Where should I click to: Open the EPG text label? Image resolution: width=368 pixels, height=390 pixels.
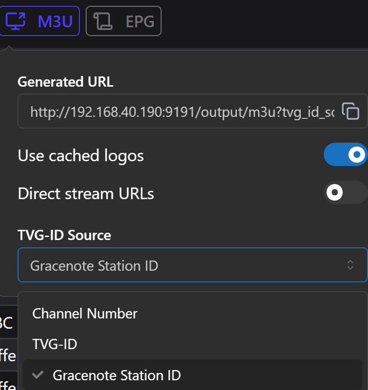140,21
